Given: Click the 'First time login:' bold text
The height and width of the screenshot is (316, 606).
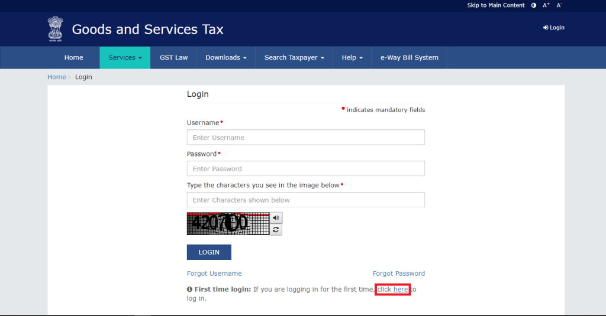Looking at the screenshot, I should 223,289.
